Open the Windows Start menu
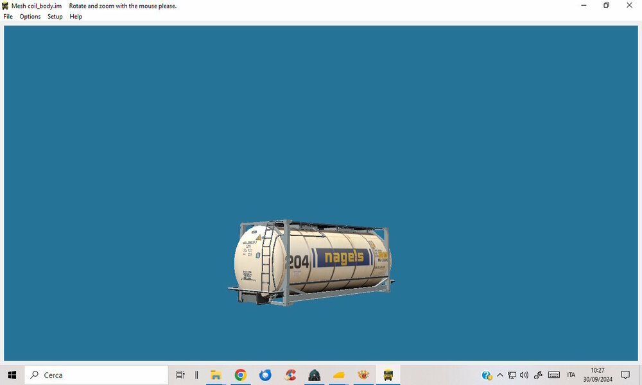The width and height of the screenshot is (642, 385). tap(12, 375)
